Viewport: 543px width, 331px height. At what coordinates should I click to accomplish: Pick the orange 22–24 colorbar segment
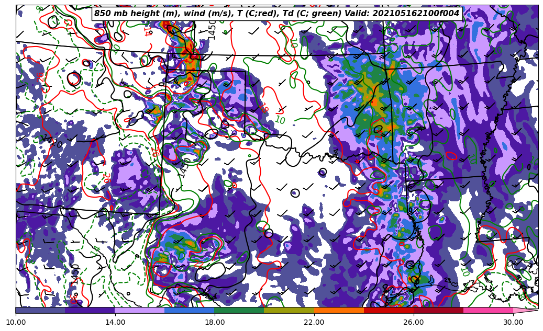pyautogui.click(x=339, y=310)
